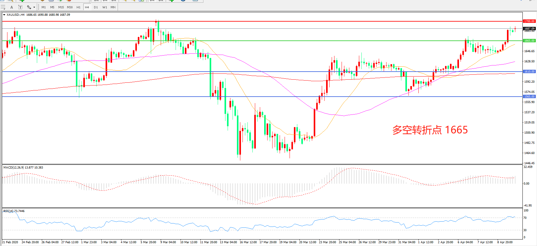Select the MN monthly timeframe
This screenshot has height=246, width=537.
coord(113,7)
